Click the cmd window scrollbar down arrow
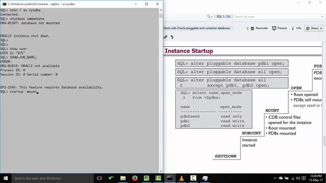 [161, 171]
